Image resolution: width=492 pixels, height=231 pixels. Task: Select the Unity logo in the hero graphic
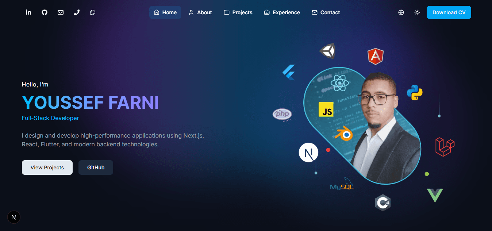click(328, 51)
